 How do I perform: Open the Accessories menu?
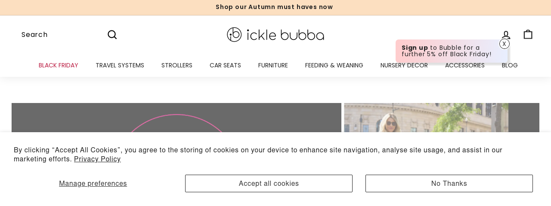465,65
